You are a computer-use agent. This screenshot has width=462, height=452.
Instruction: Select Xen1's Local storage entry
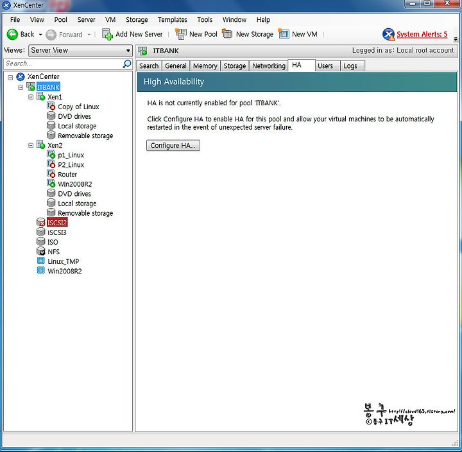(x=77, y=126)
